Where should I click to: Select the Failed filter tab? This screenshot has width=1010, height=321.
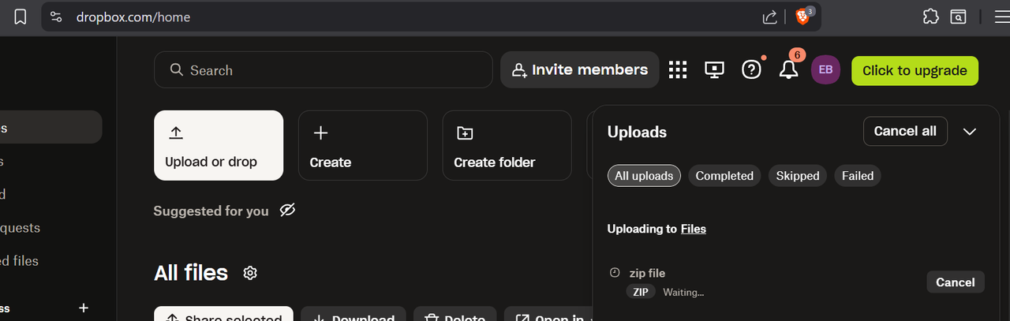pos(858,176)
